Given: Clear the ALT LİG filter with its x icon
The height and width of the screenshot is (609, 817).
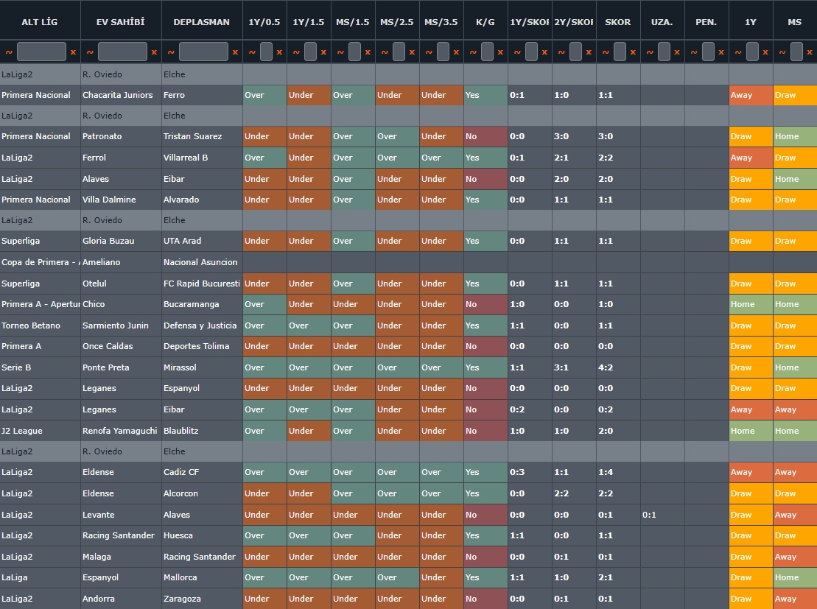Looking at the screenshot, I should click(73, 52).
